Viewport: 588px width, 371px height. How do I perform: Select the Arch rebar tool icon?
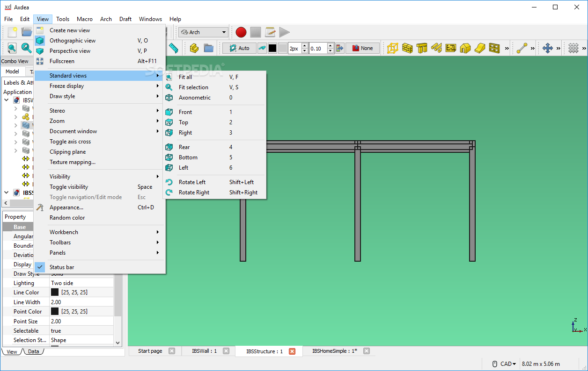point(436,48)
